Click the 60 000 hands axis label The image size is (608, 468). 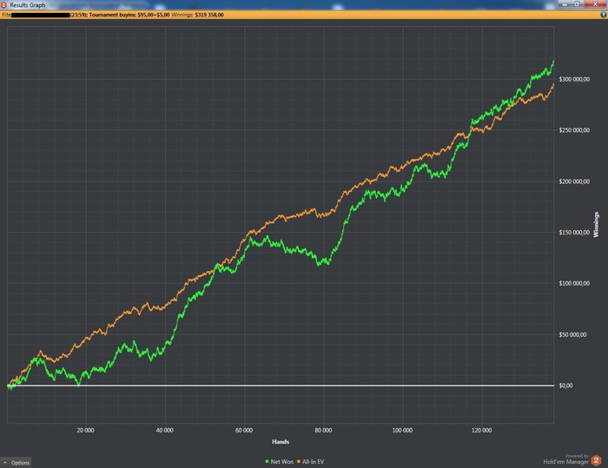click(244, 431)
